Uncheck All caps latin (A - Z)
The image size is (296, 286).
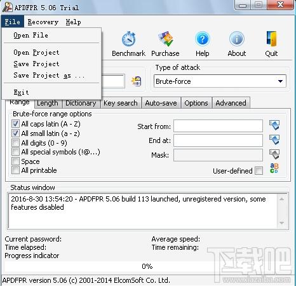pos(15,124)
